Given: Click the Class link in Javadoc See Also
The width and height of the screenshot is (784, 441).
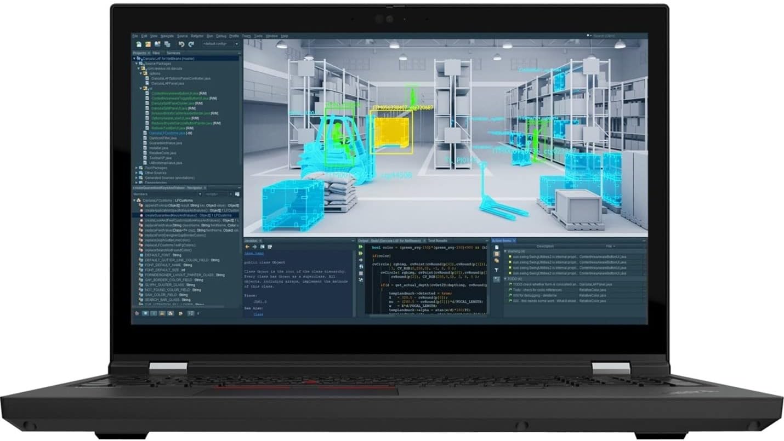Looking at the screenshot, I should (259, 314).
